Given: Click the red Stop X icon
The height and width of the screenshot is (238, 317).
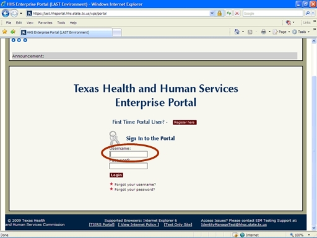Looking at the screenshot, I should click(x=237, y=14).
